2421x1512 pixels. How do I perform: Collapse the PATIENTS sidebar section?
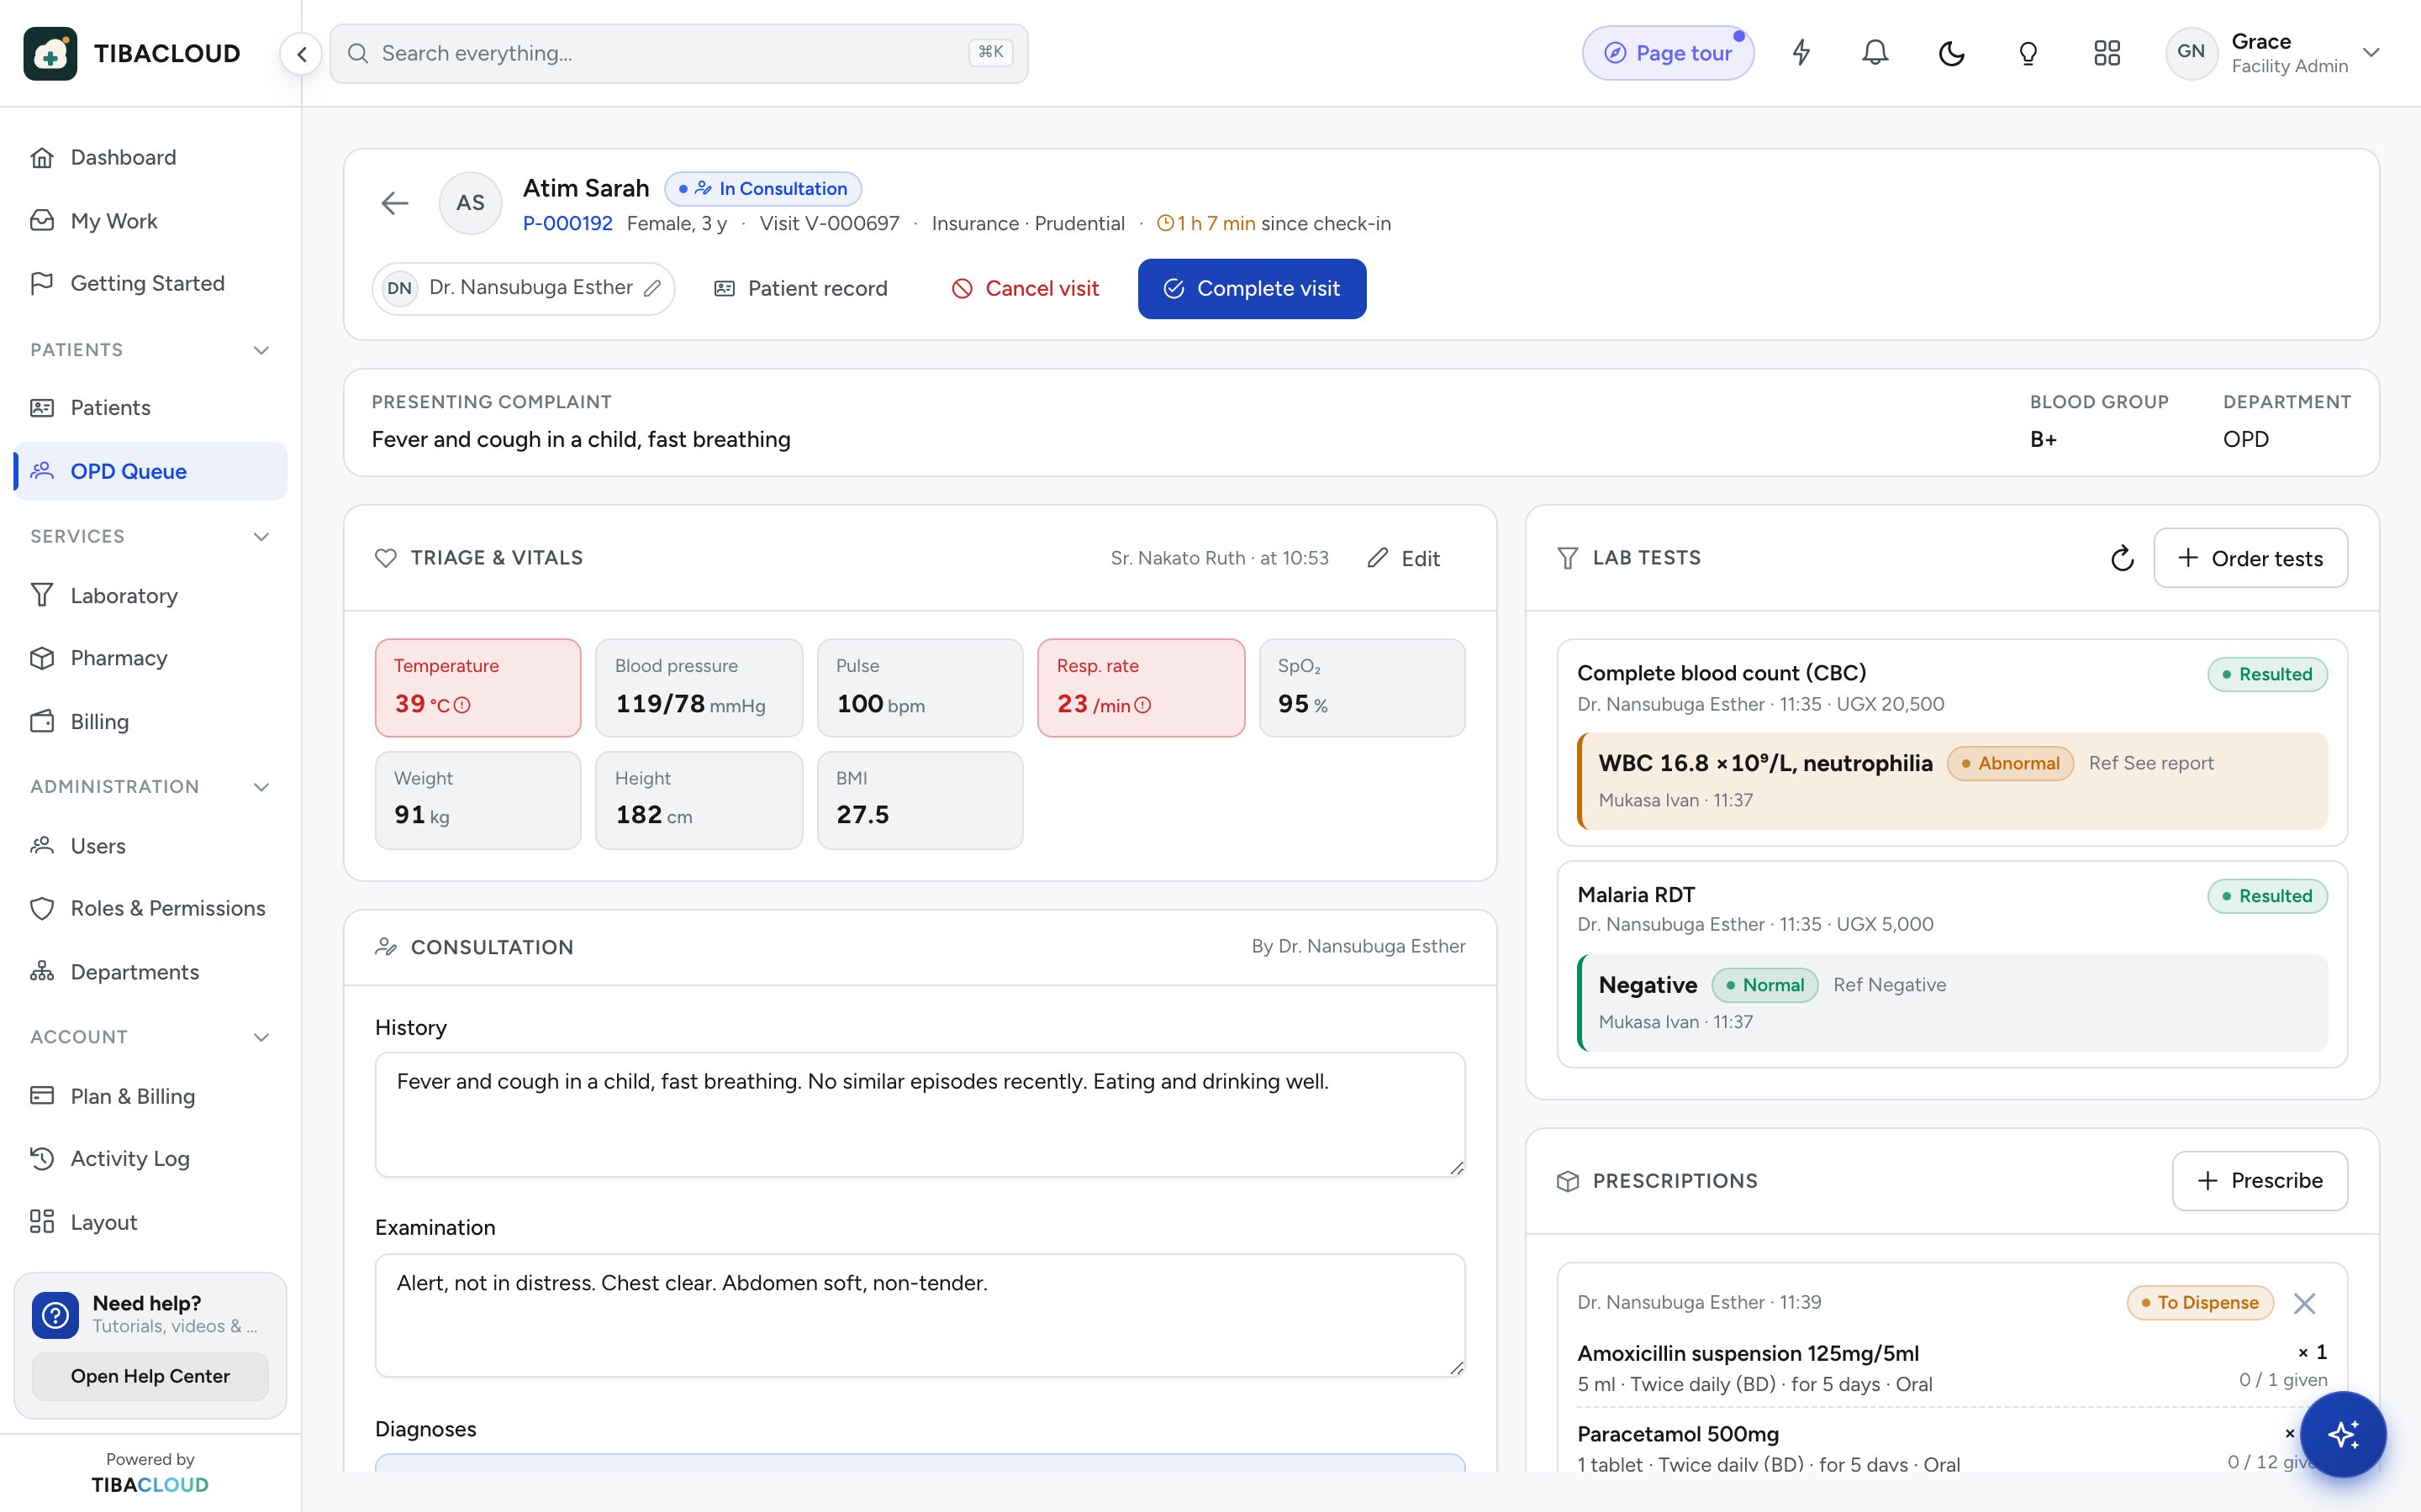261,350
